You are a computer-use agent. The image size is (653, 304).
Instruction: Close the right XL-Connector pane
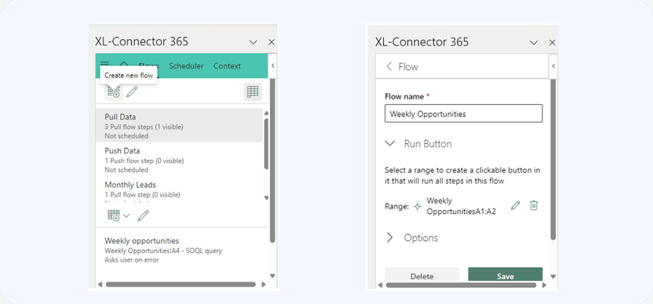pos(552,42)
